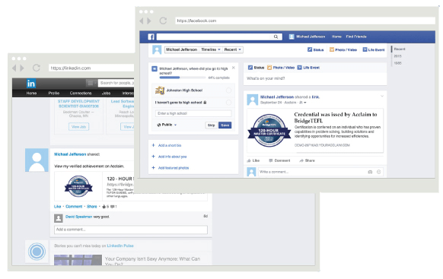Click Life Event in the timeline header row
443x279 pixels.
[x=374, y=49]
